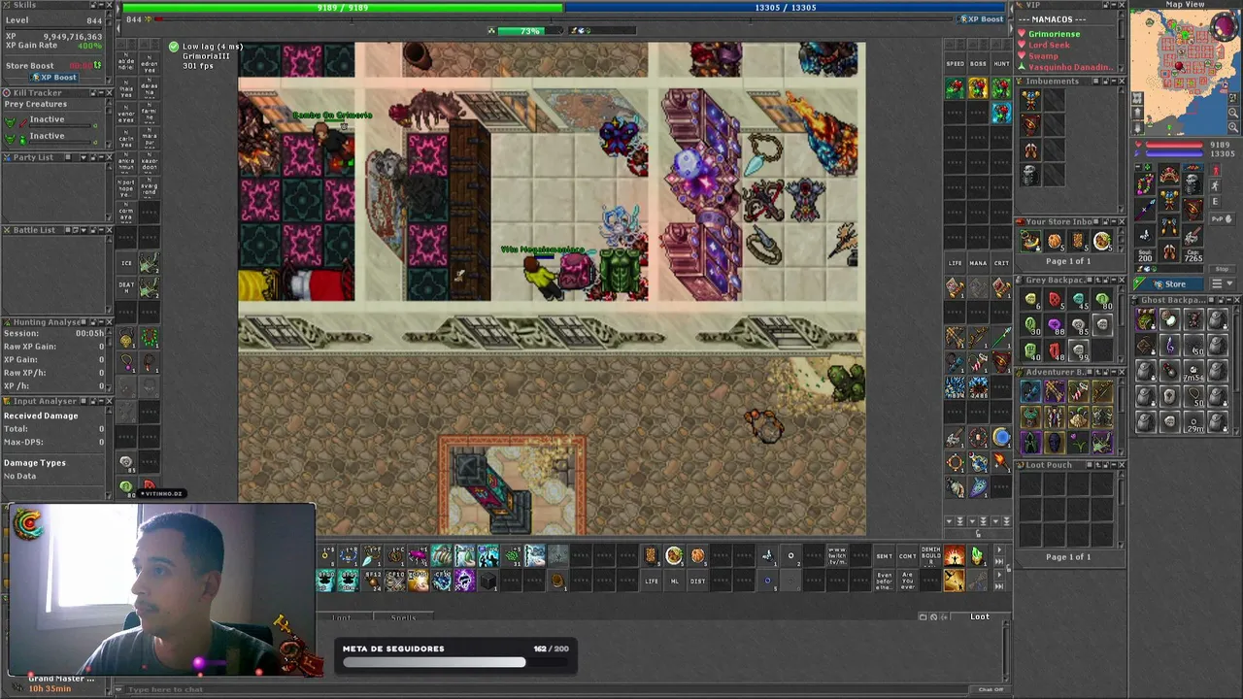Collapse the MAMACOS VIP group header

pyautogui.click(x=1052, y=19)
